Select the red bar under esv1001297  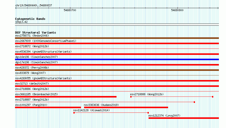(48, 107)
